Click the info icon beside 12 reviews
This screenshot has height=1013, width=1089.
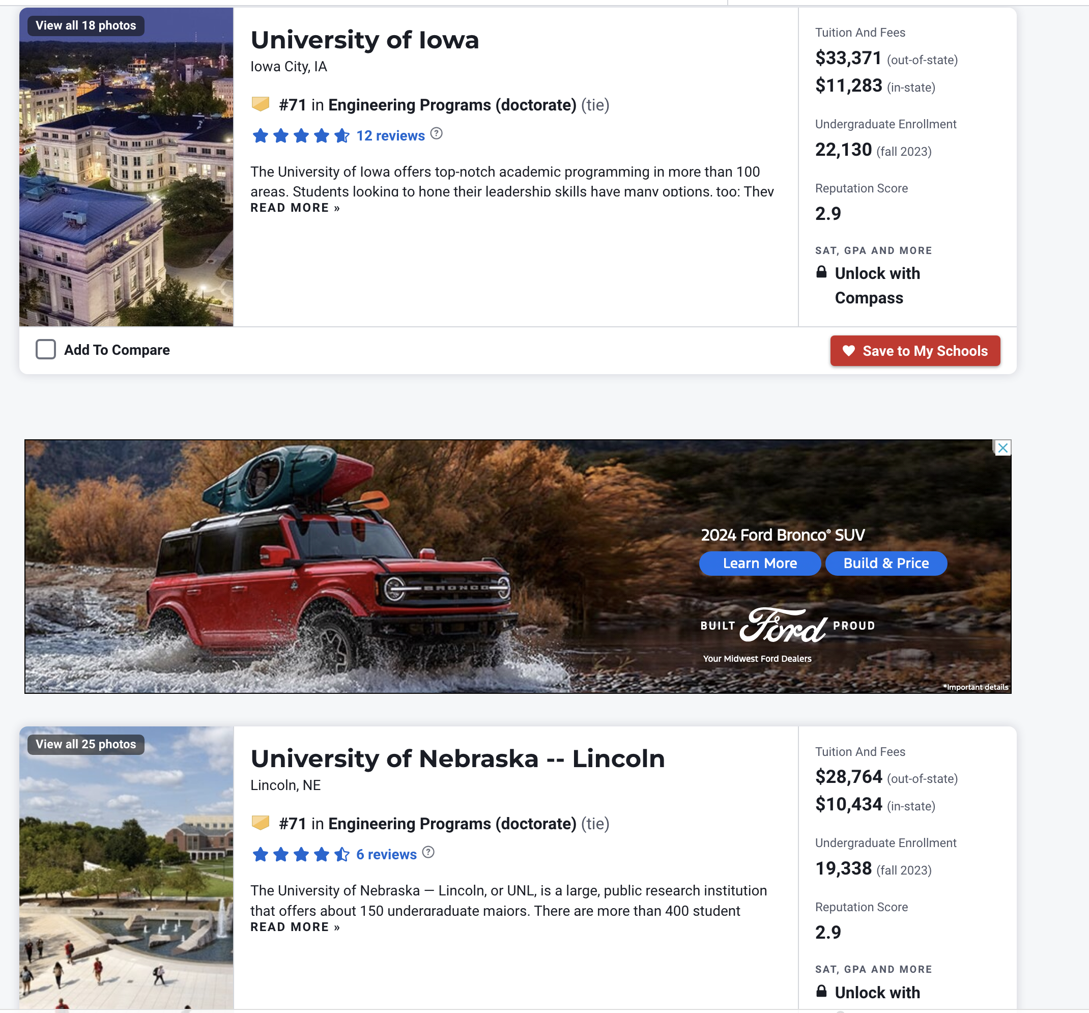coord(436,134)
